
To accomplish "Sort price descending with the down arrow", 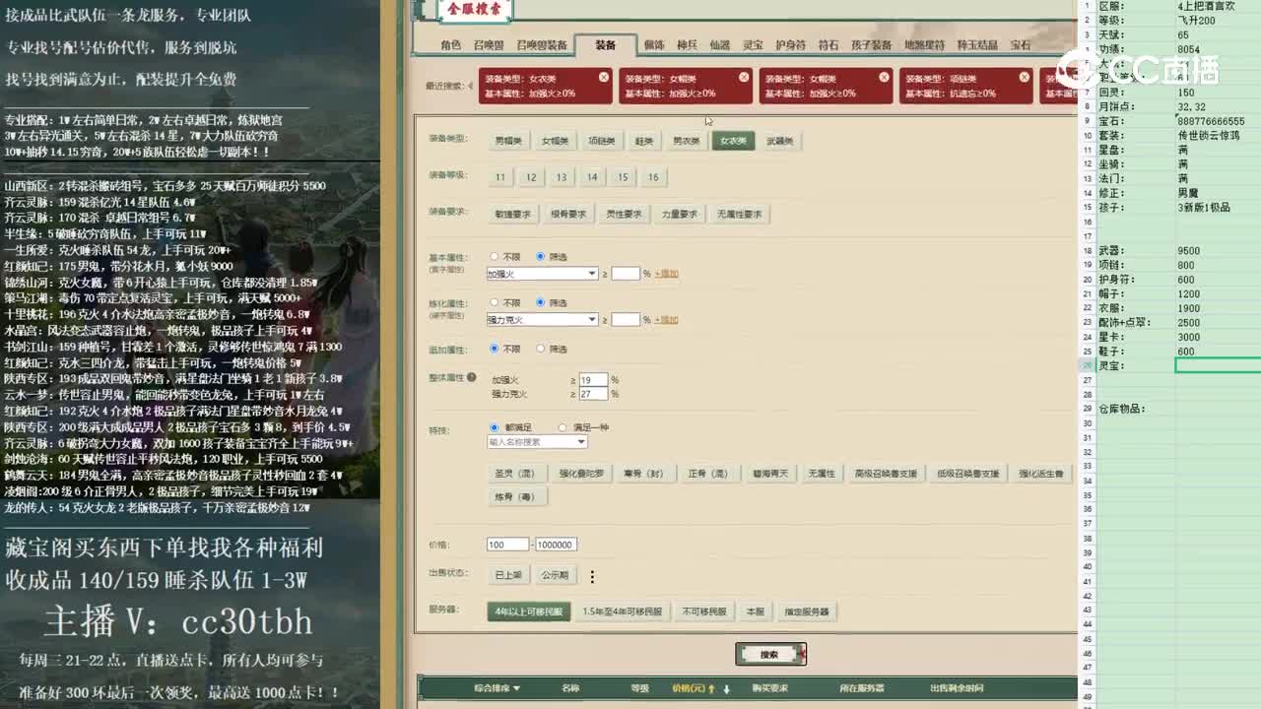I will (727, 688).
